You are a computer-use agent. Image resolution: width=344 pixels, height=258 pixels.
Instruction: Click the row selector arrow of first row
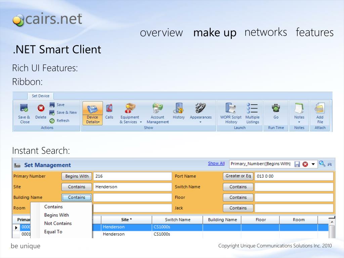coord(16,227)
